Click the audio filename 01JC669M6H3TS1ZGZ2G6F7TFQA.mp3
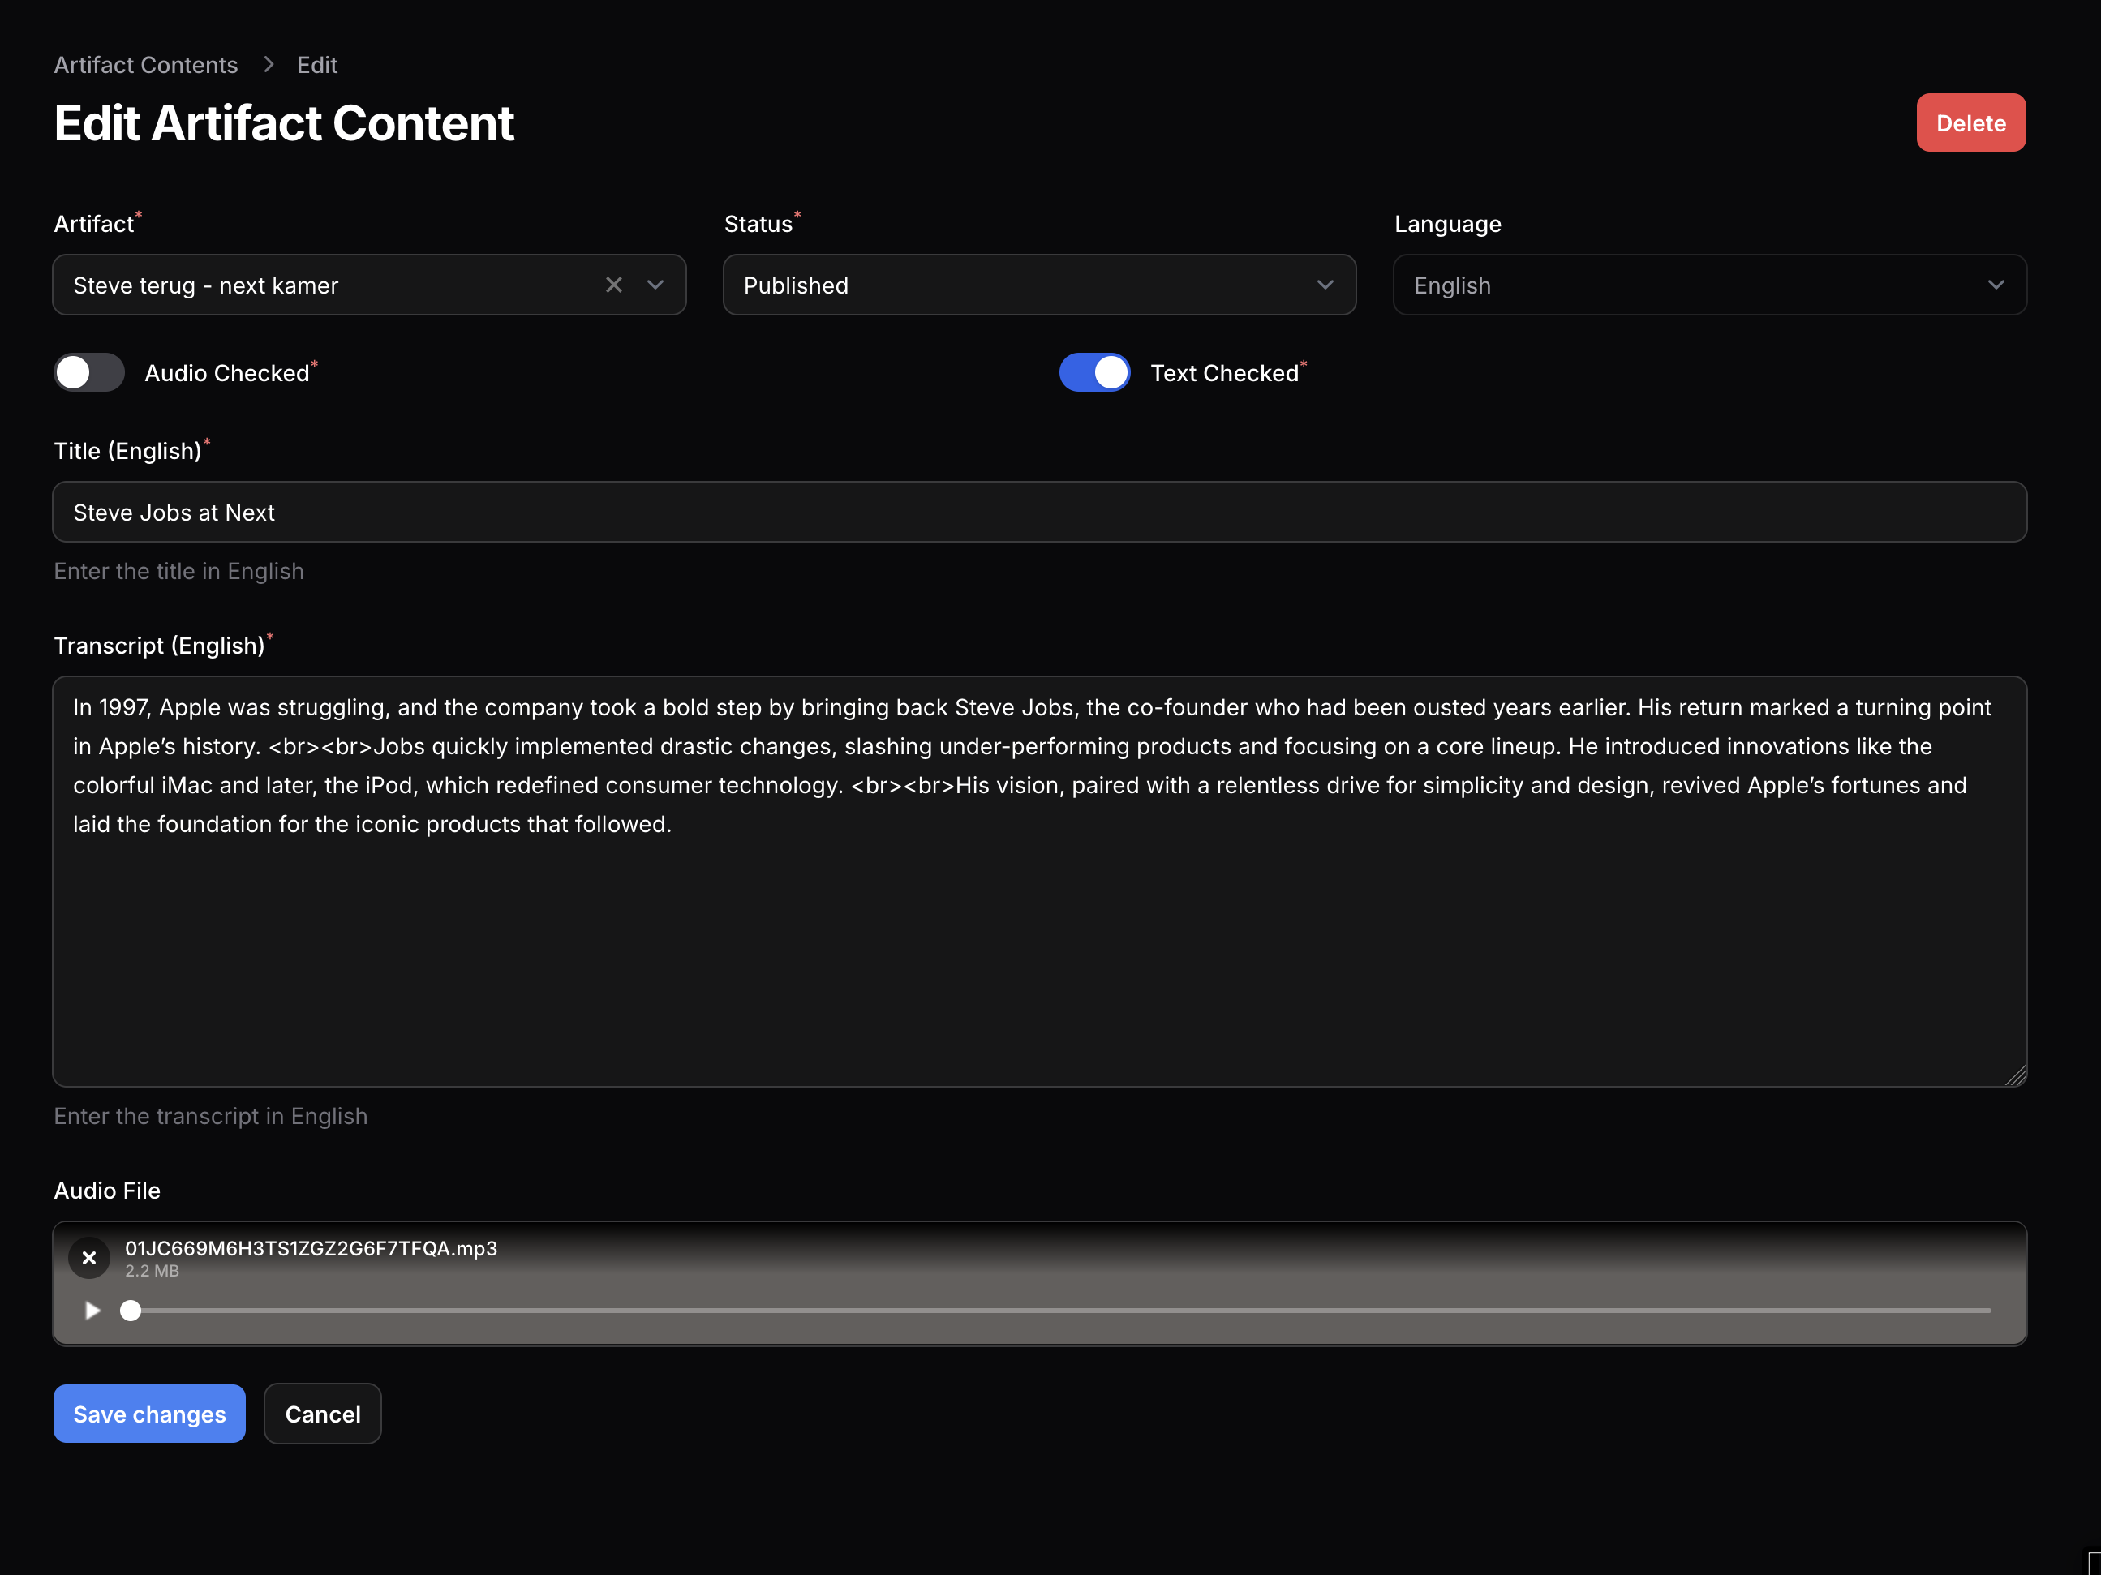 click(x=311, y=1248)
